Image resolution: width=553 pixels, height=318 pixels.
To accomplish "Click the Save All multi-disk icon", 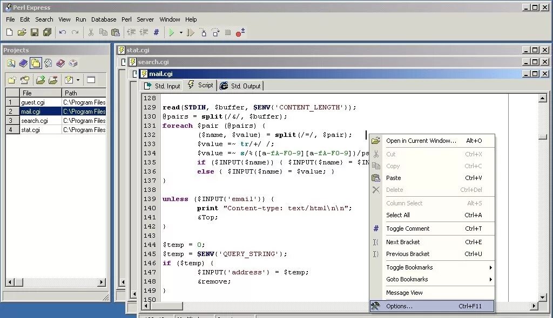I will (47, 32).
